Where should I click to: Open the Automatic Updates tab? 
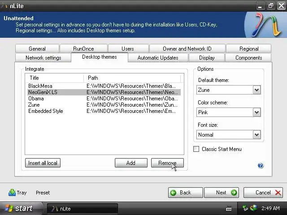(158, 58)
